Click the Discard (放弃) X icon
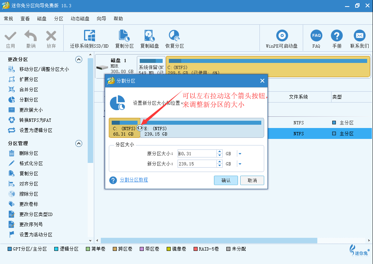Viewport: 373px width, 264px height. pos(51,36)
